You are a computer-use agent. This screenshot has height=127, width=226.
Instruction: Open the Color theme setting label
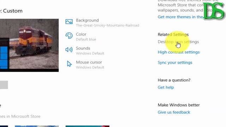coord(81,34)
